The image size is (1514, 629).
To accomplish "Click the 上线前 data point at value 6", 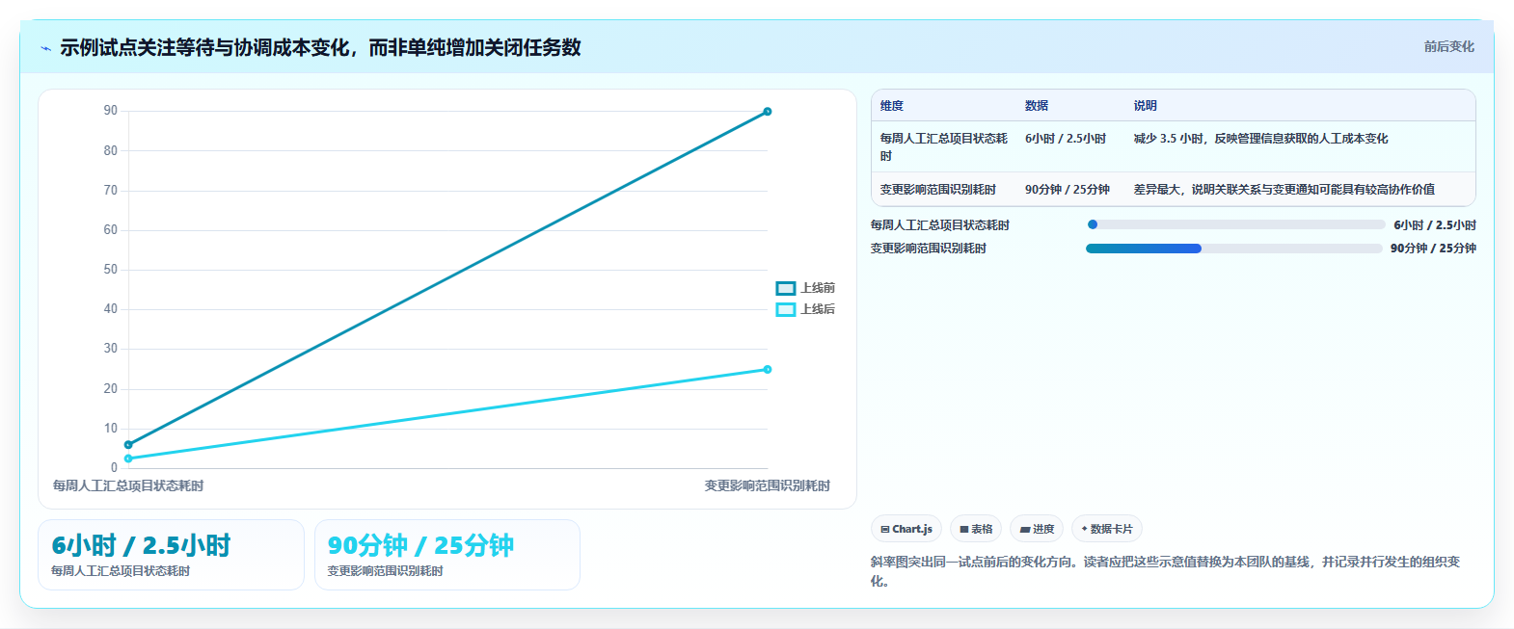I will 128,445.
